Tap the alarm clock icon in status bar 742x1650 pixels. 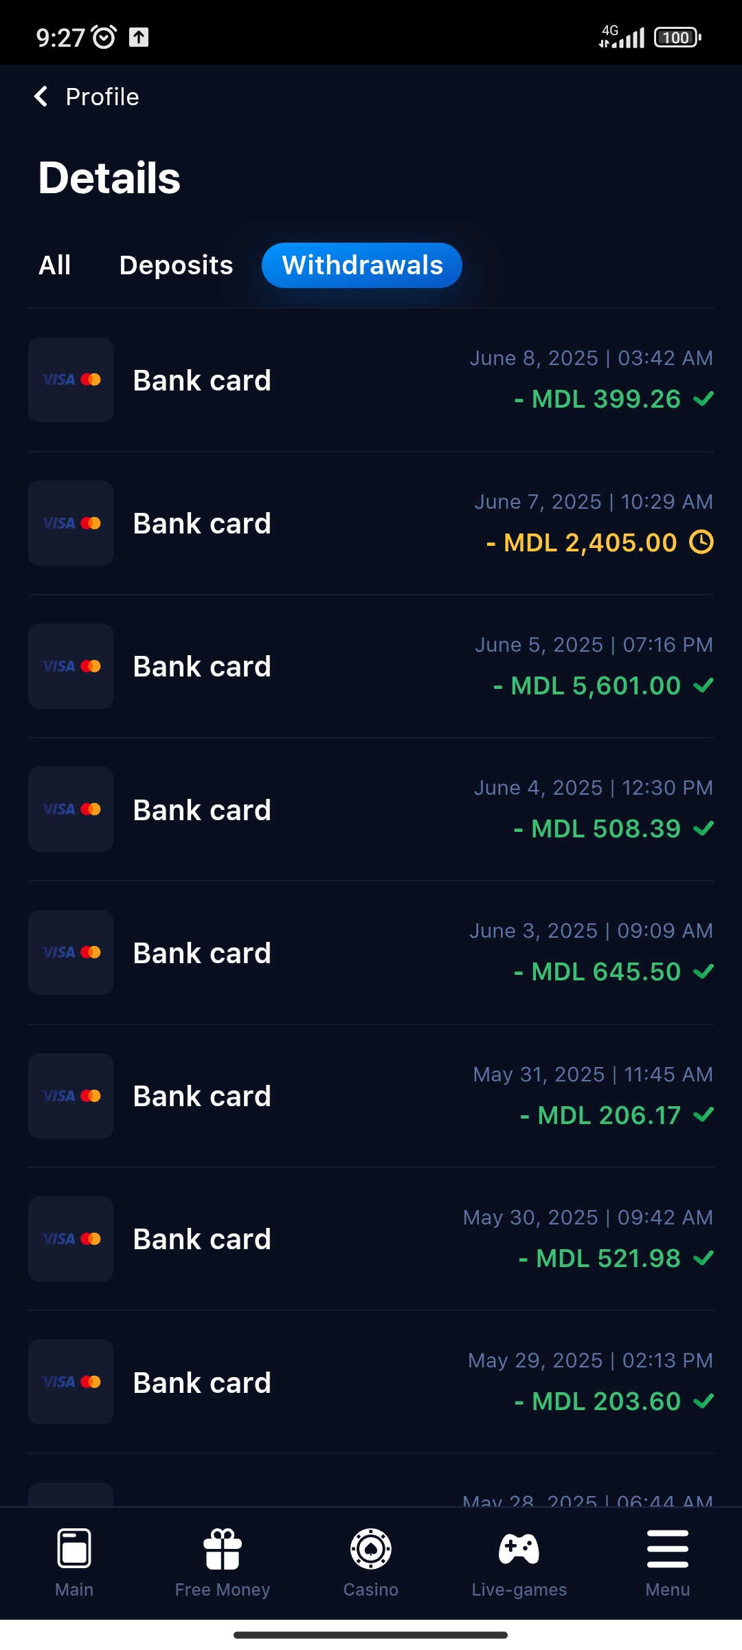click(x=104, y=37)
